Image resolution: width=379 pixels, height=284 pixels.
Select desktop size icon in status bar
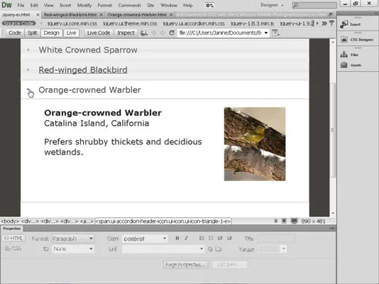[294, 221]
